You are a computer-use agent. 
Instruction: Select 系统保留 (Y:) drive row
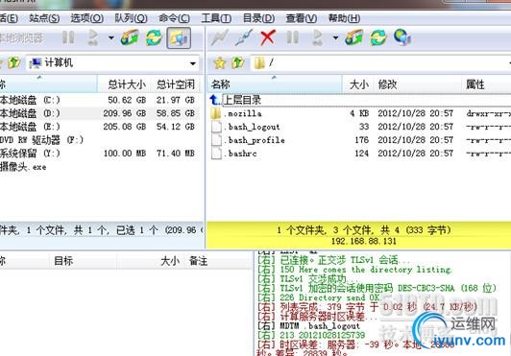pos(100,154)
